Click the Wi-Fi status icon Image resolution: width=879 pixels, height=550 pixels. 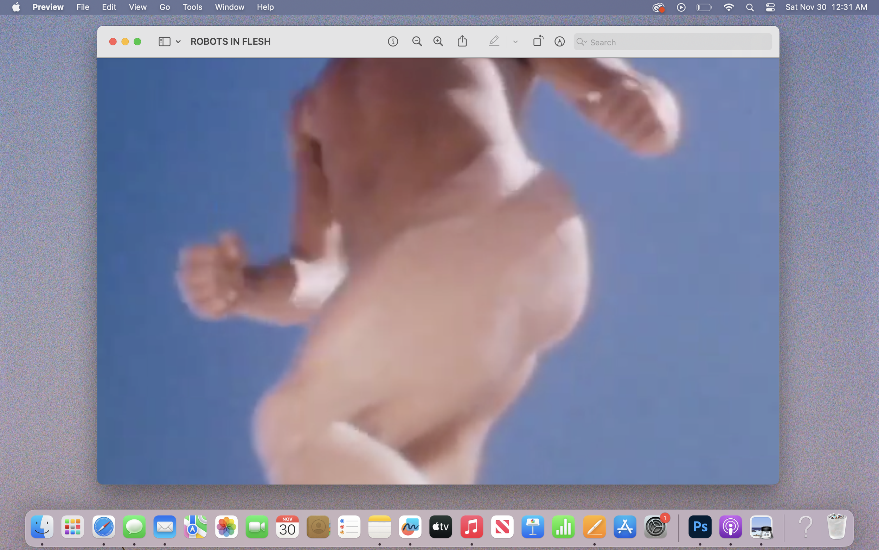pyautogui.click(x=729, y=7)
